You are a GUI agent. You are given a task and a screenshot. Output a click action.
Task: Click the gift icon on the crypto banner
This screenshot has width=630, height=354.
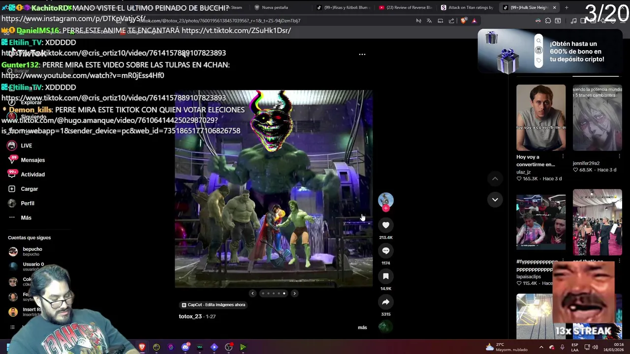click(538, 51)
